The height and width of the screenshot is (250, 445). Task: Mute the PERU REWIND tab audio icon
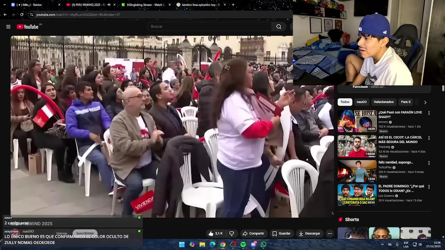point(109,5)
